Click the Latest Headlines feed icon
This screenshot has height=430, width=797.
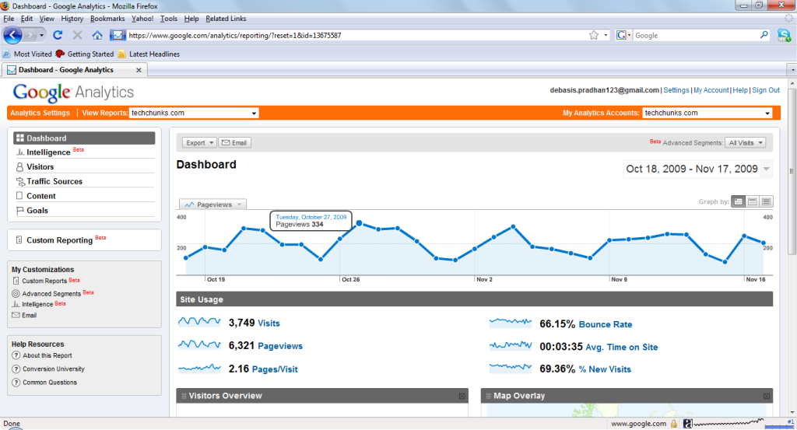121,54
